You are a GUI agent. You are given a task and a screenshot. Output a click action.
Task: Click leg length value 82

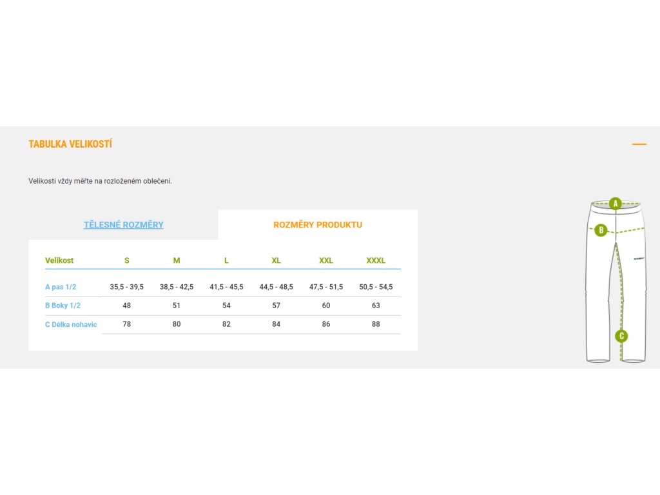(x=226, y=324)
